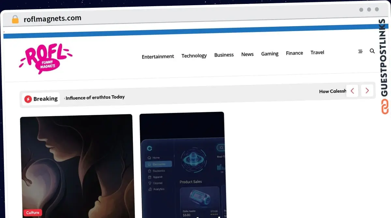391x218 pixels.
Task: Click the ROFL Funny Magnets logo
Action: tap(46, 59)
